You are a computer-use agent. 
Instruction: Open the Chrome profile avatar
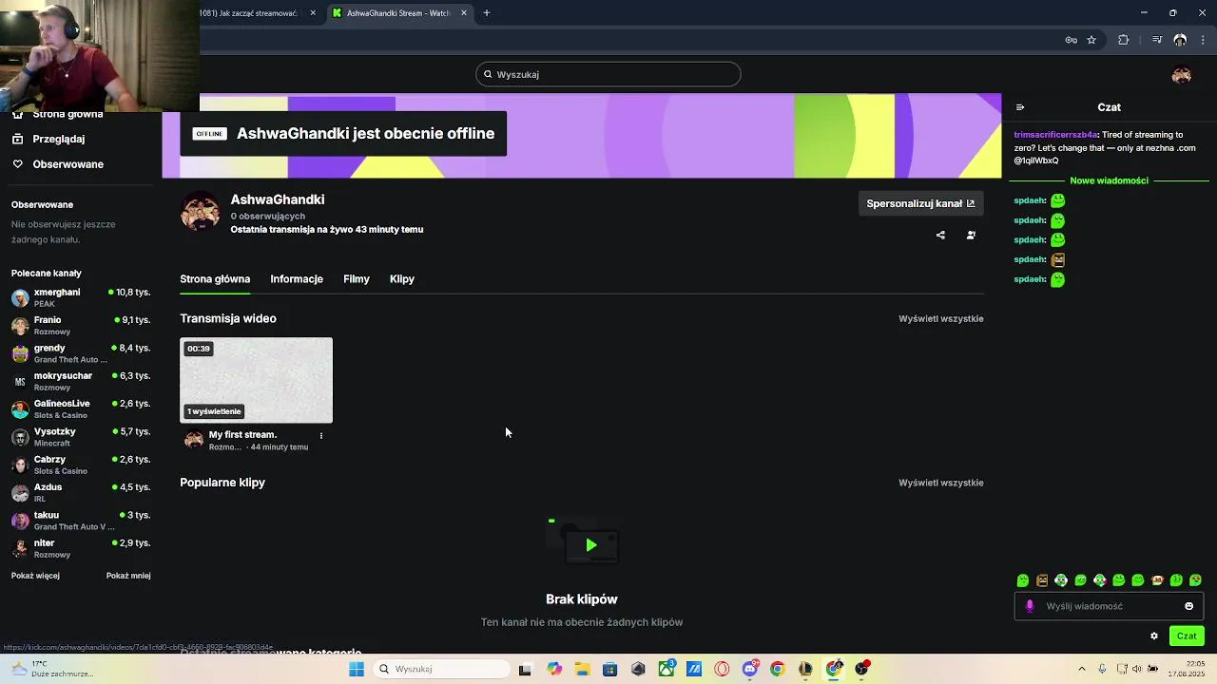pyautogui.click(x=1180, y=40)
